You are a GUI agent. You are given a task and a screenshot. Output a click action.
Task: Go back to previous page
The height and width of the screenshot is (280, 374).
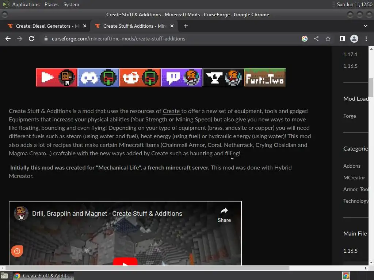pos(8,39)
